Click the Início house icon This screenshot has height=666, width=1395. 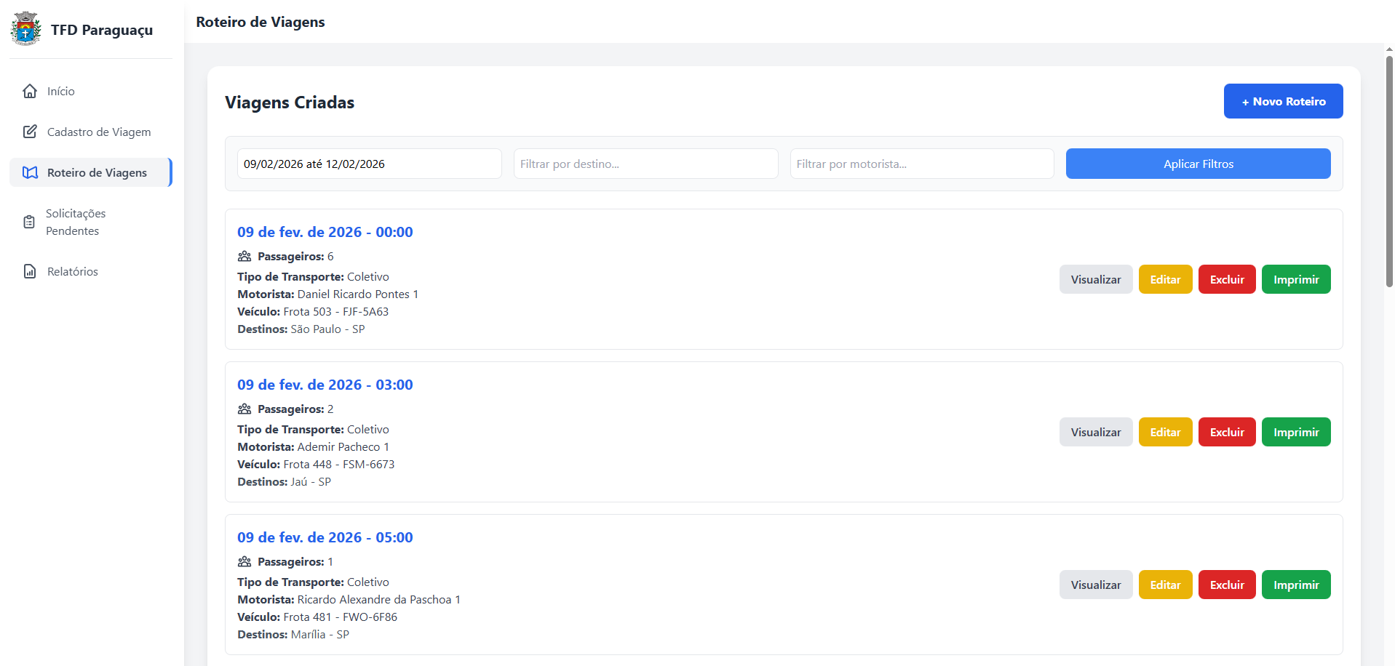pos(30,91)
